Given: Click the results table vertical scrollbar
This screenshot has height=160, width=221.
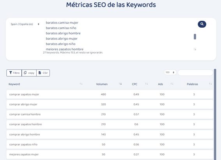Looking at the screenshot, I should (x=215, y=114).
